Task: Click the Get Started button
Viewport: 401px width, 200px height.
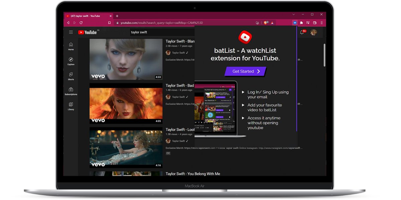Action: [246, 71]
